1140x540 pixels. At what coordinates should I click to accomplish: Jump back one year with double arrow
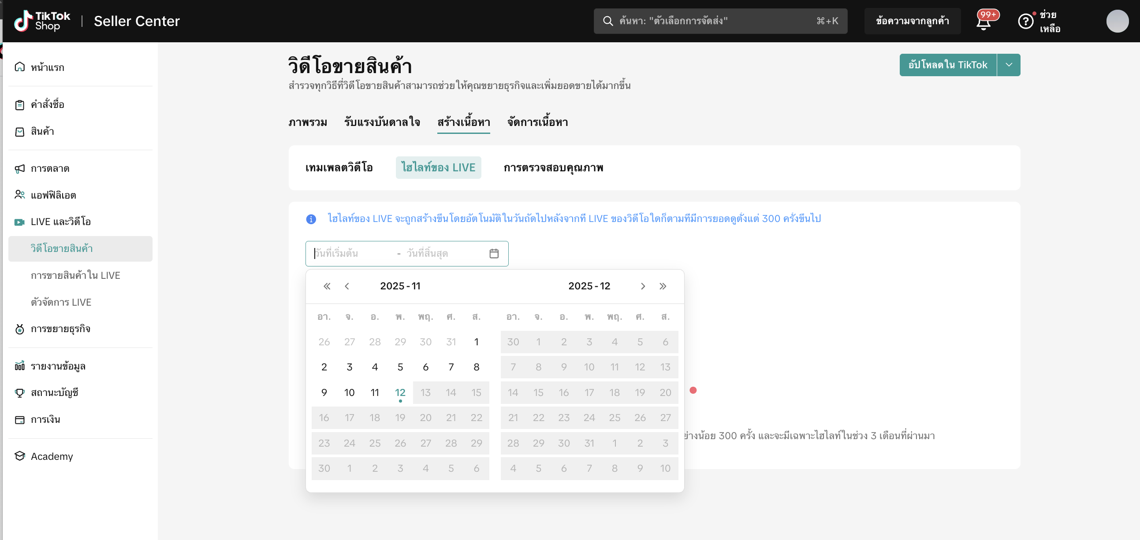click(327, 286)
